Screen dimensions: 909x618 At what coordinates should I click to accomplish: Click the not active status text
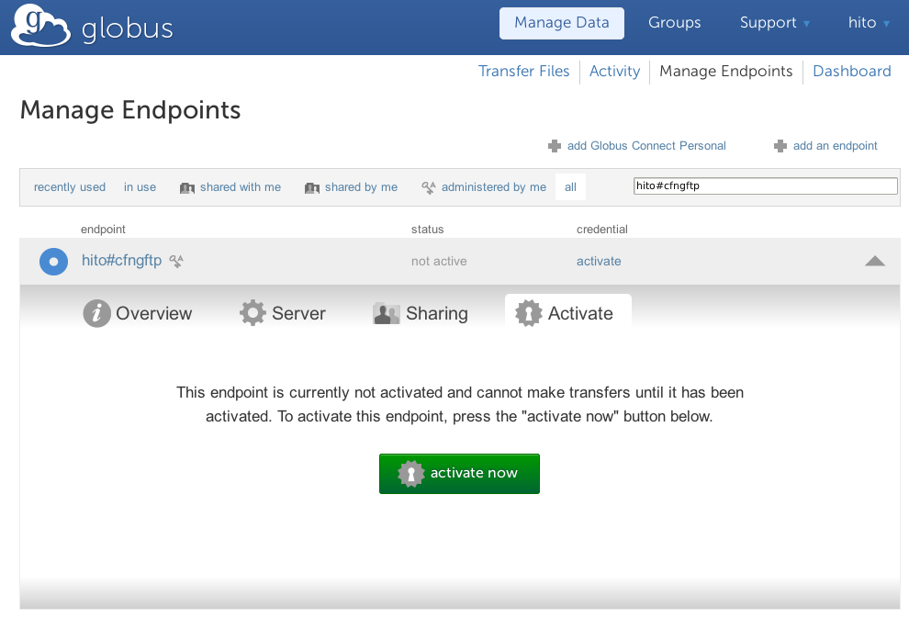click(x=439, y=262)
